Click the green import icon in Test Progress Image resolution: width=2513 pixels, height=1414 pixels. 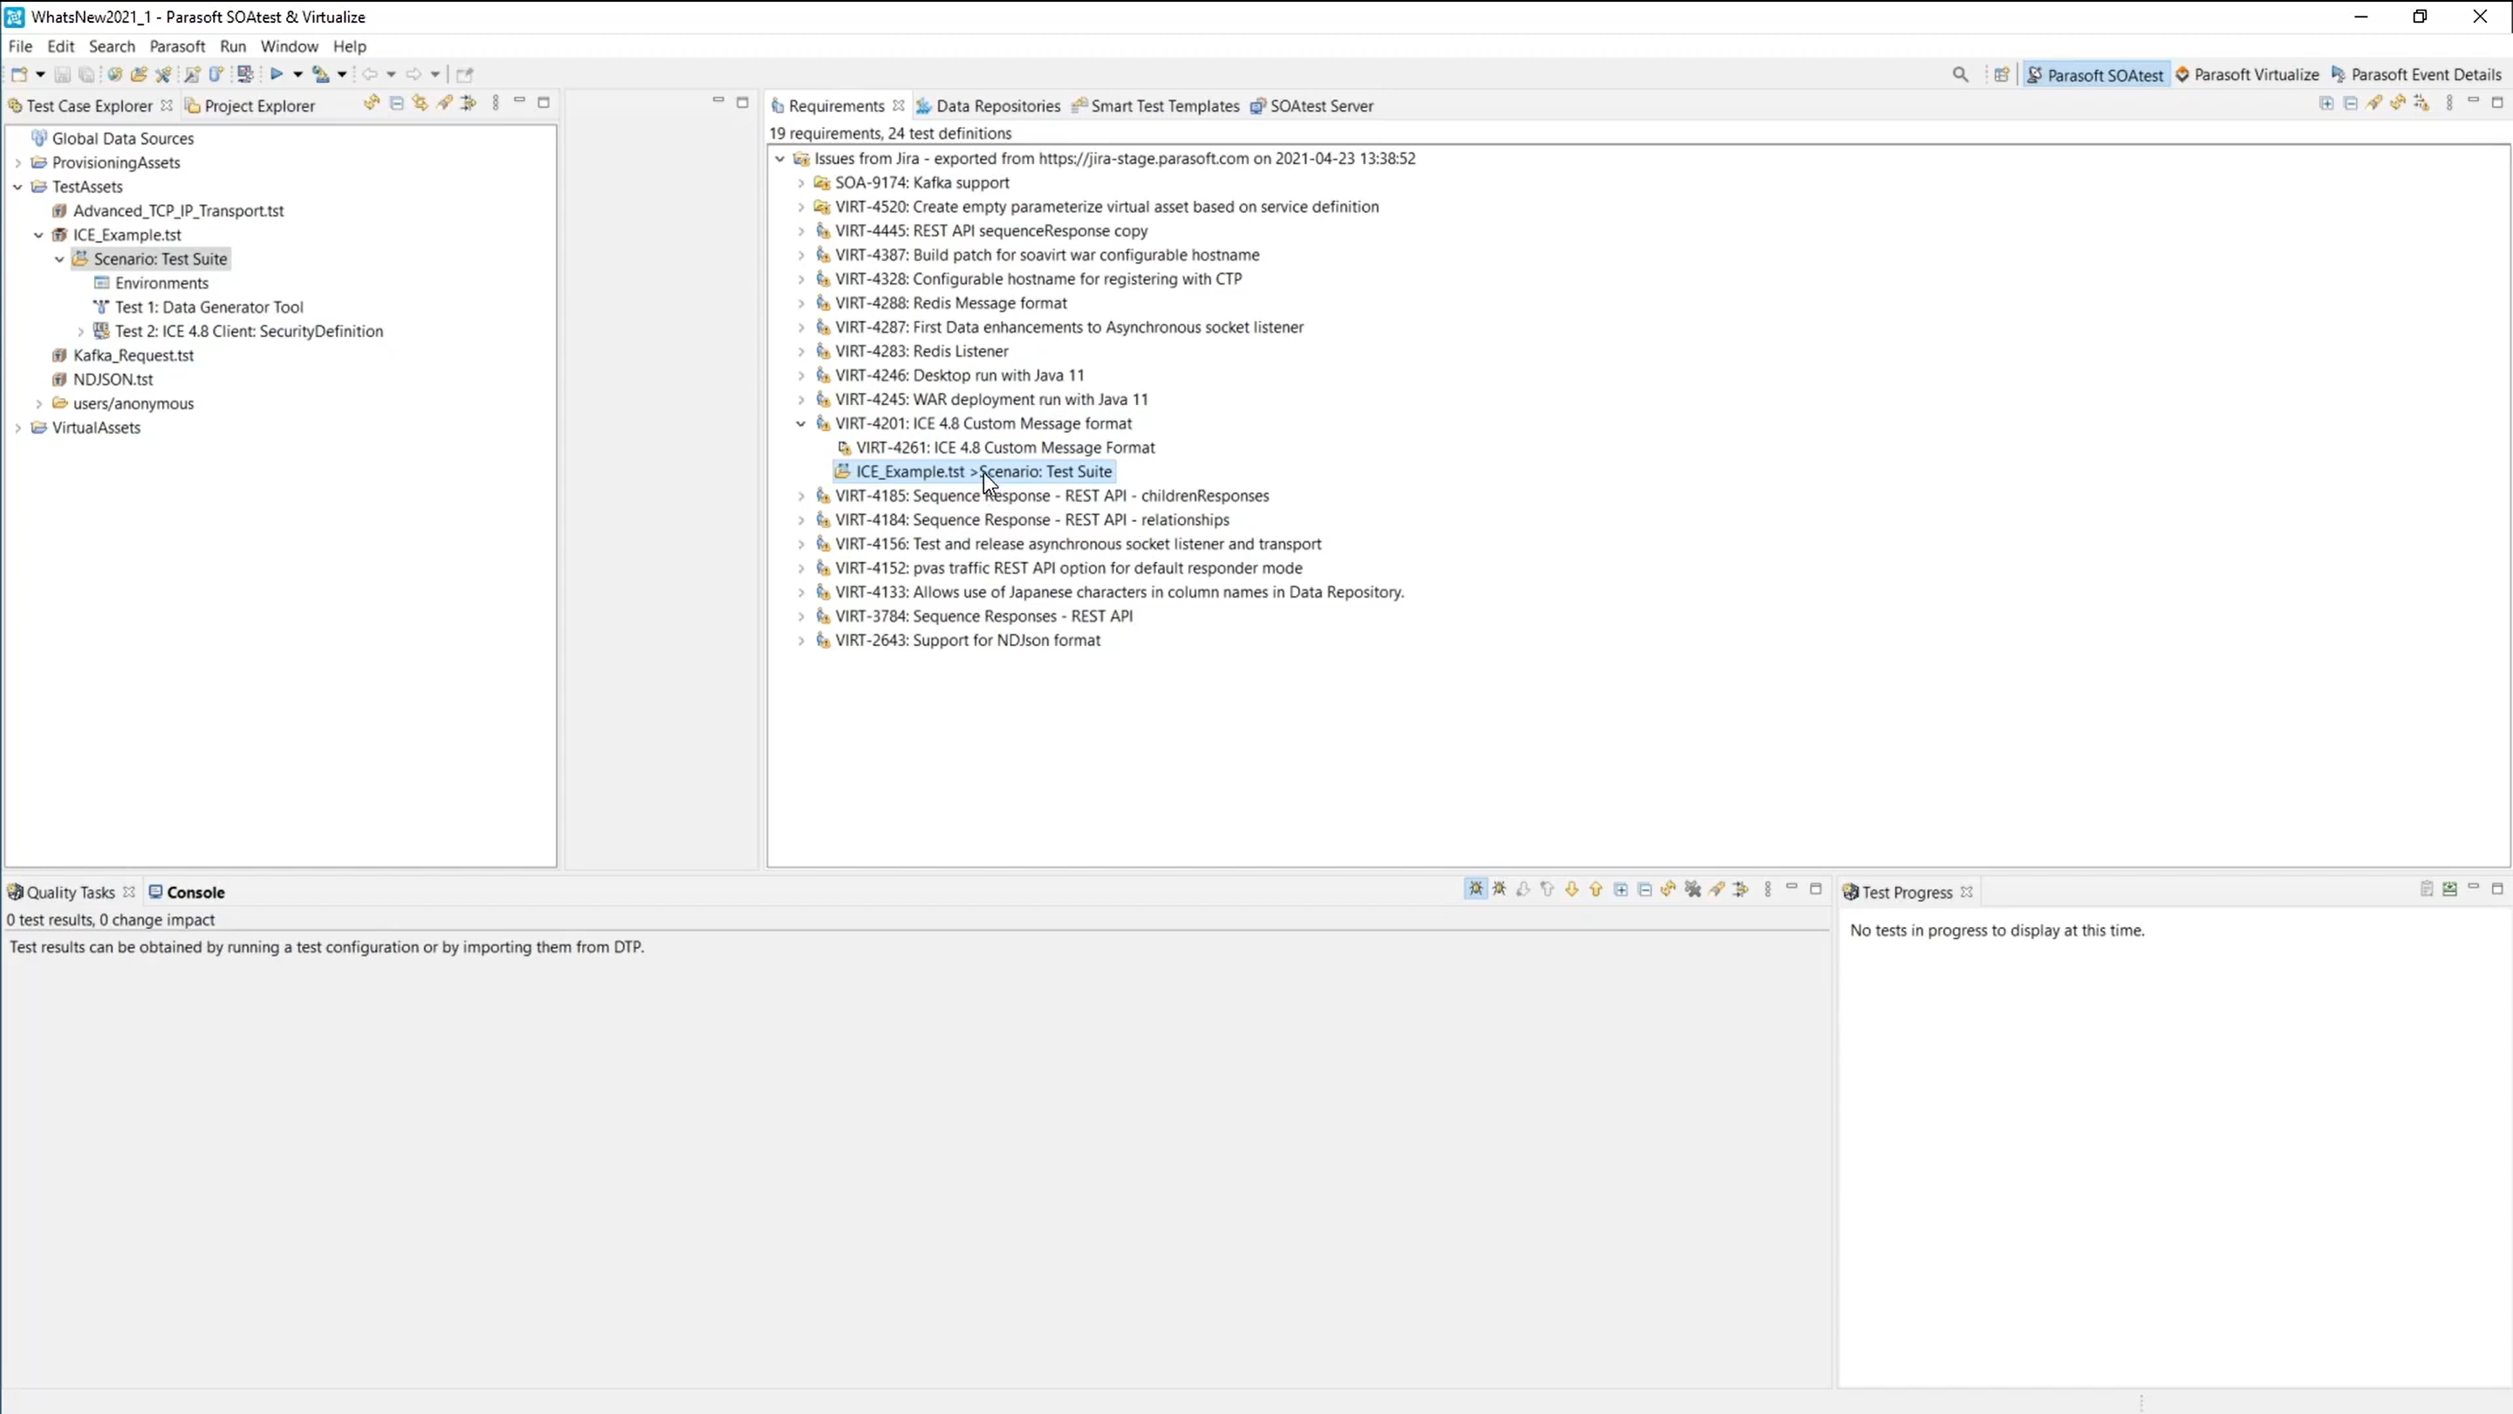pyautogui.click(x=2449, y=889)
